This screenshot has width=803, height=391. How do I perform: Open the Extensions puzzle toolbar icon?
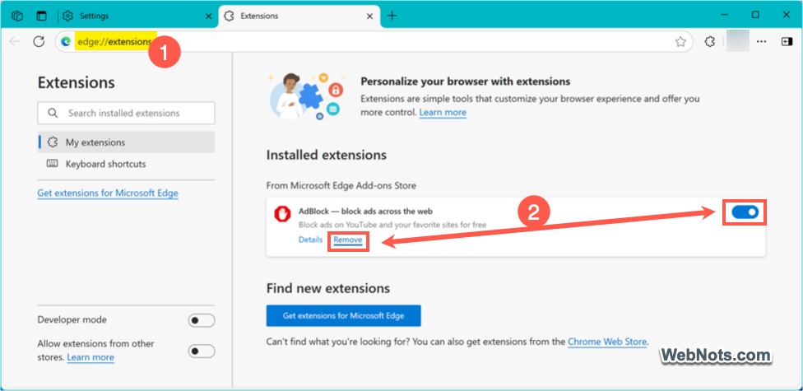[x=709, y=42]
